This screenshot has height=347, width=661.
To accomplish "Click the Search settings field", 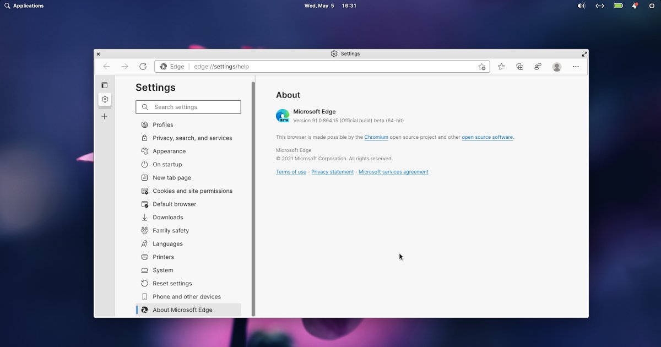I will [x=188, y=106].
